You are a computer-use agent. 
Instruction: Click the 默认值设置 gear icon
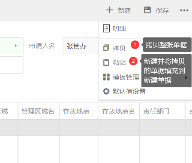[x=106, y=91]
